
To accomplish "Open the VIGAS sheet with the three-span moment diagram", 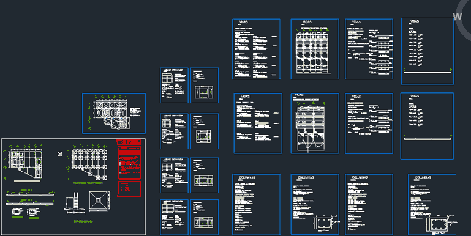I will pos(315,124).
